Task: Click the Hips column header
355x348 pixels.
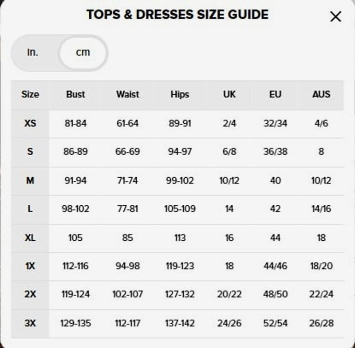Action: click(x=180, y=94)
